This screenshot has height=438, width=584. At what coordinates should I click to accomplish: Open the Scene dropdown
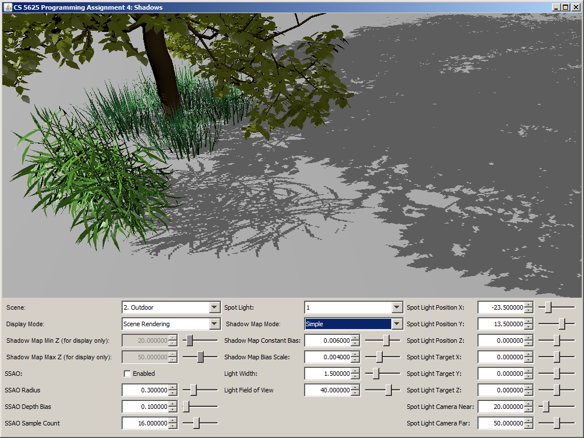click(214, 307)
